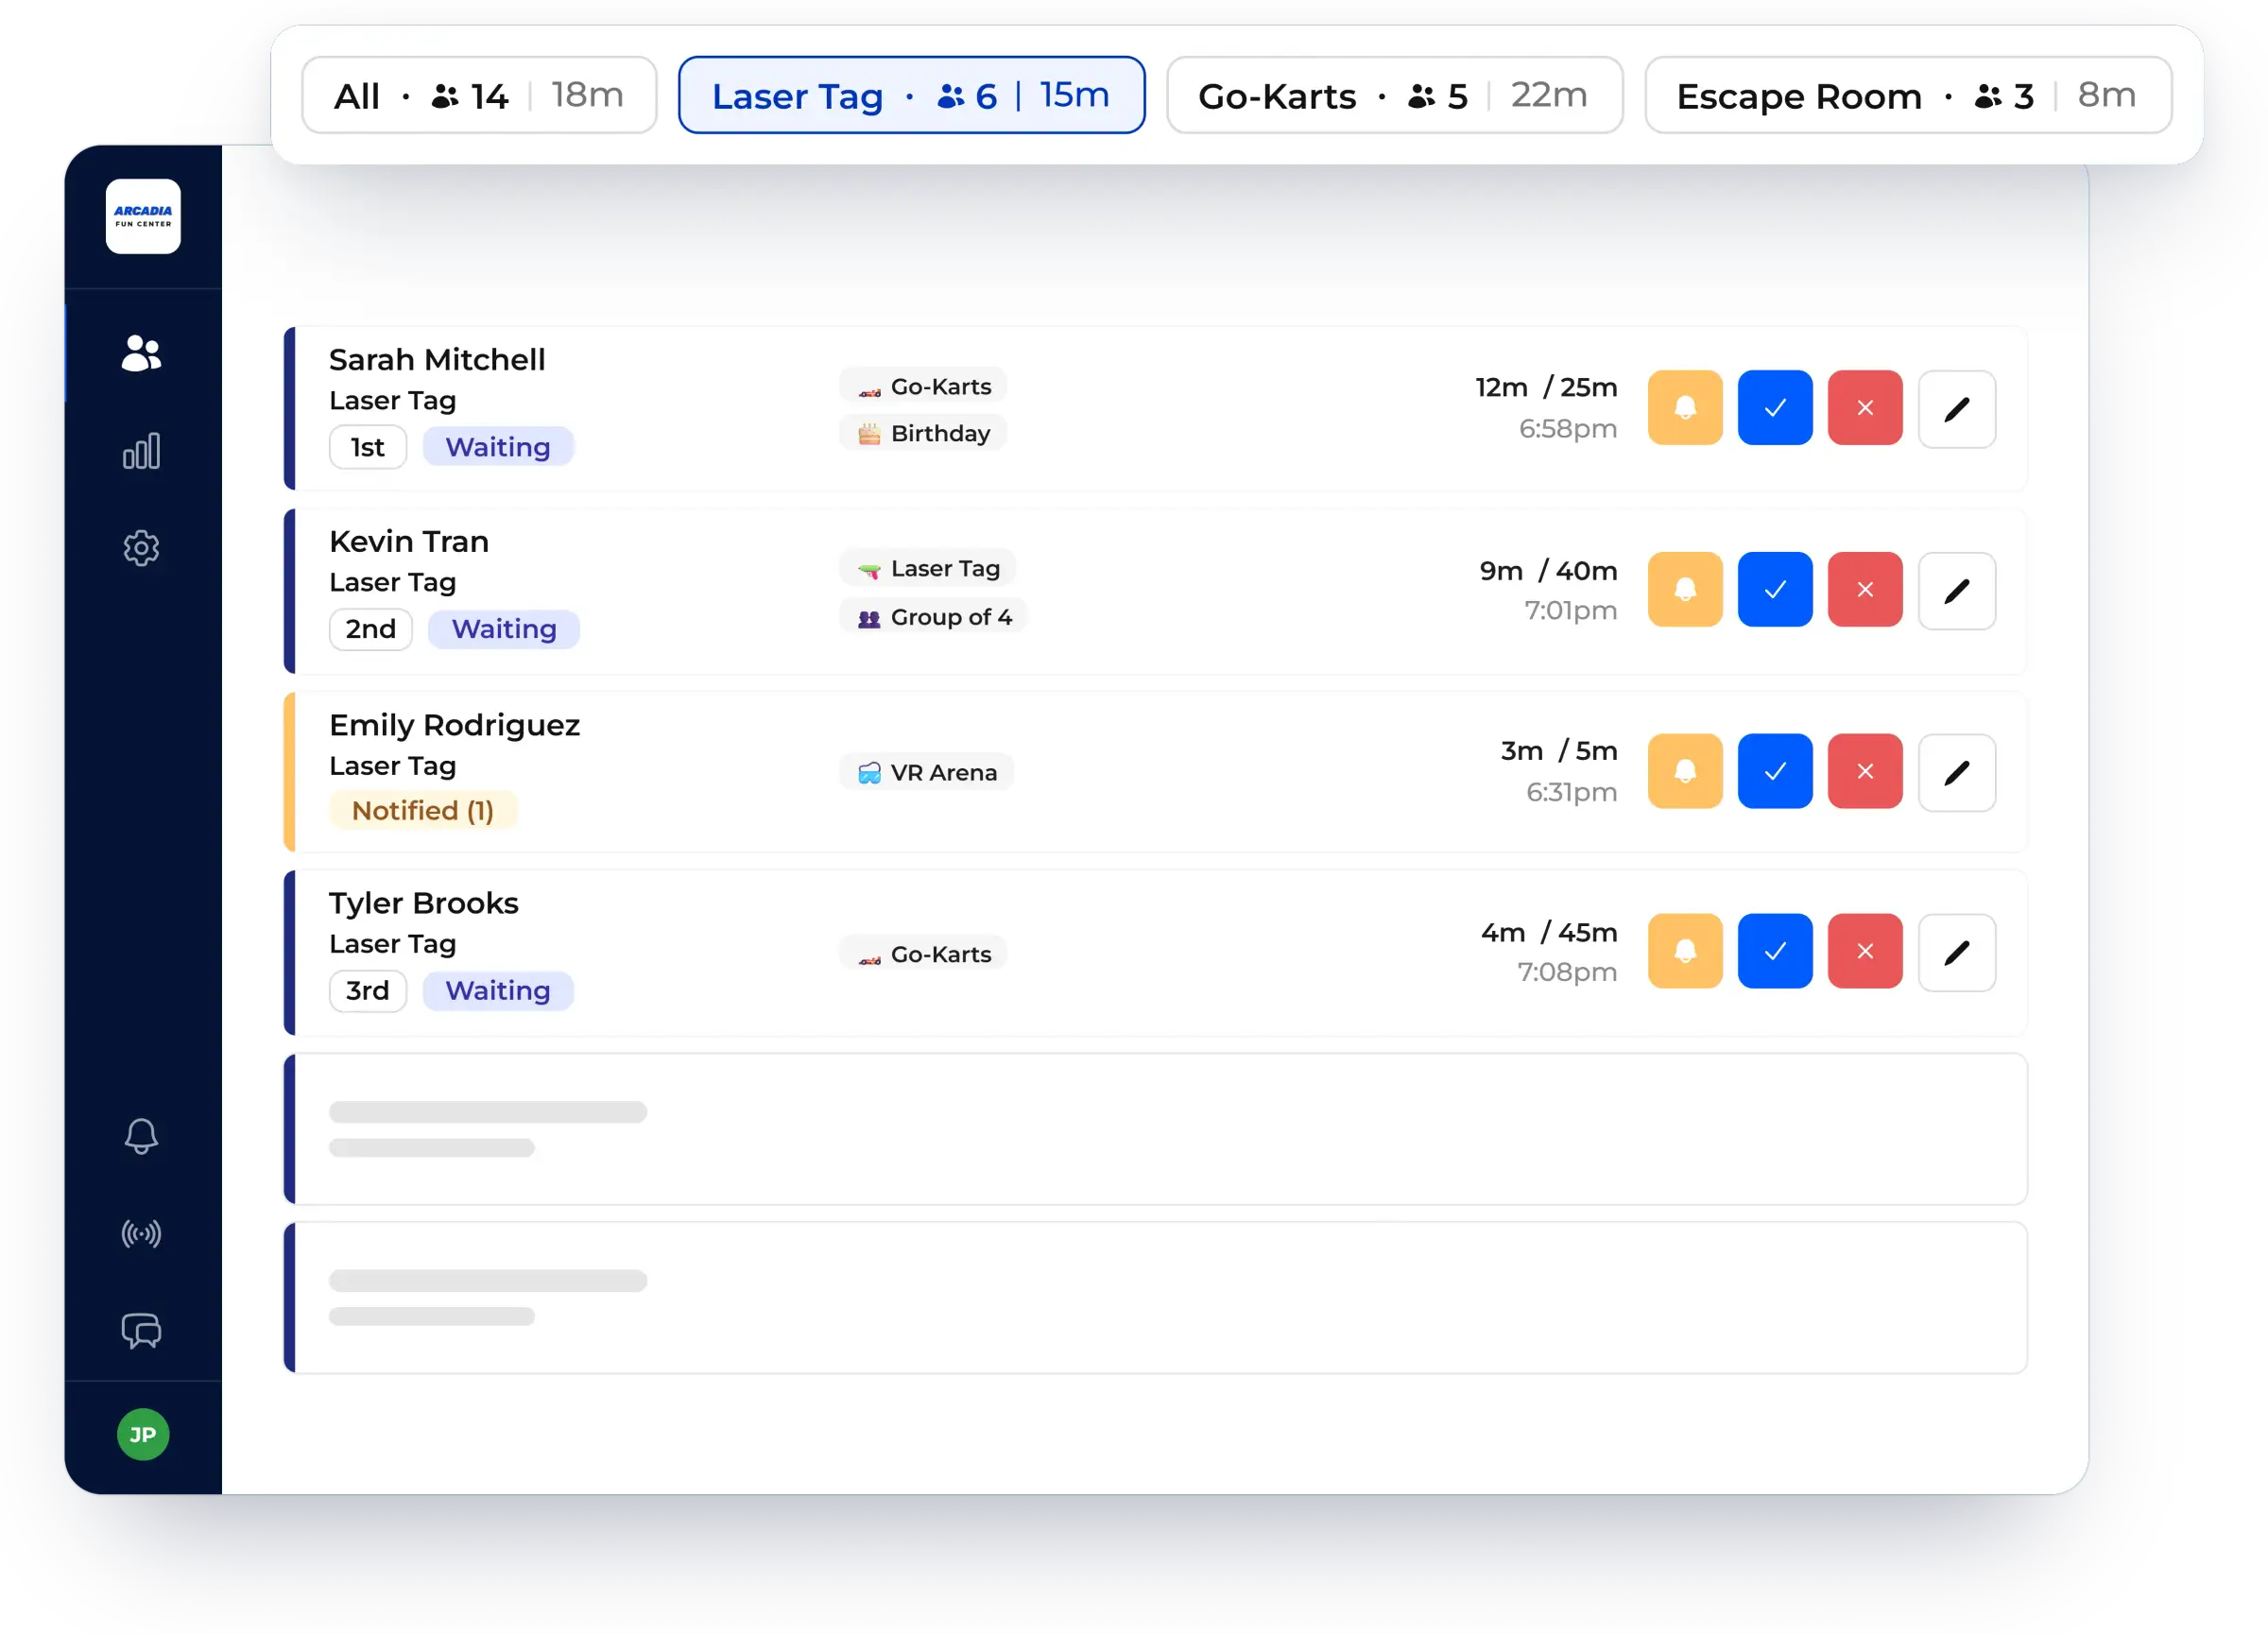Screen dimensions: 2268x1634
Task: Edit Tyler Brooks's entry with the pencil
Action: (x=1957, y=953)
